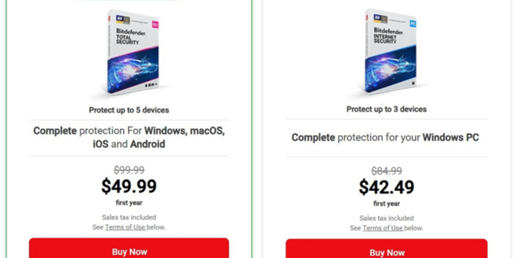This screenshot has height=258, width=517.
Task: Click the crossed-out $84.99 original price
Action: pyautogui.click(x=386, y=171)
